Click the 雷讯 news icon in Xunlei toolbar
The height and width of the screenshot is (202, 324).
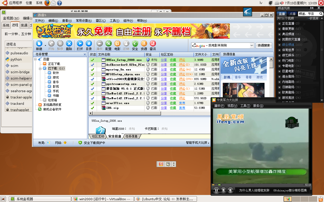click(x=153, y=43)
